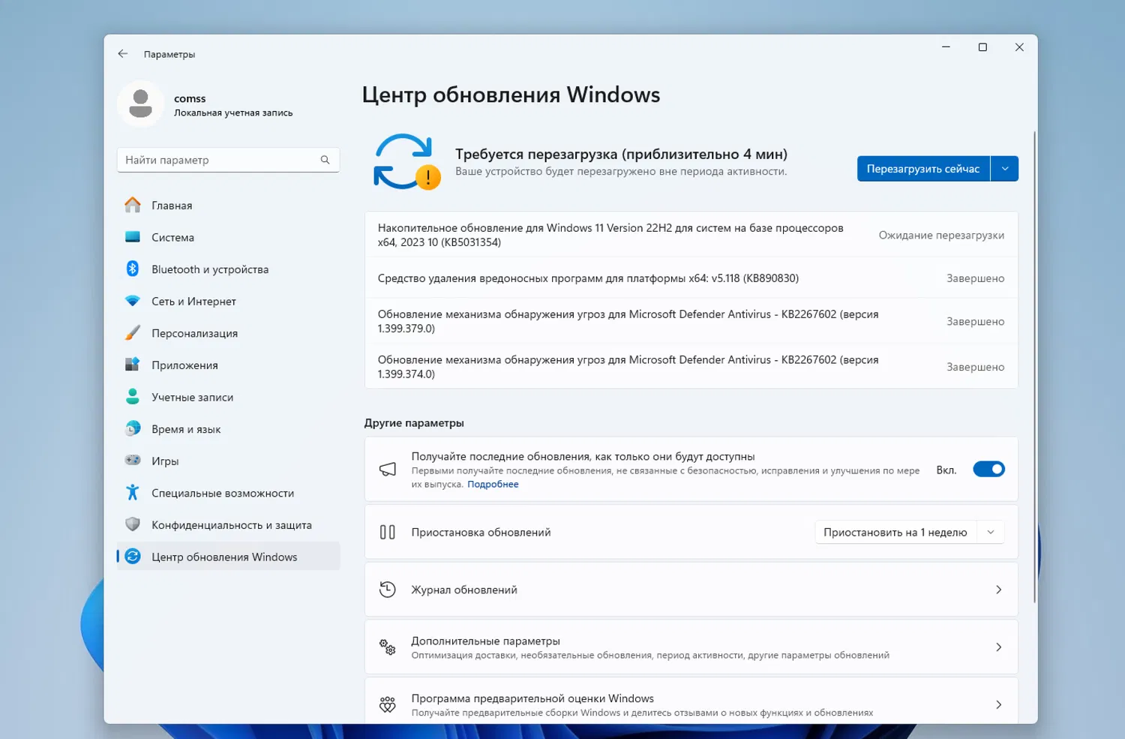This screenshot has height=739, width=1125.
Task: Click the history clock icon of Журнал обновлений
Action: click(x=388, y=589)
